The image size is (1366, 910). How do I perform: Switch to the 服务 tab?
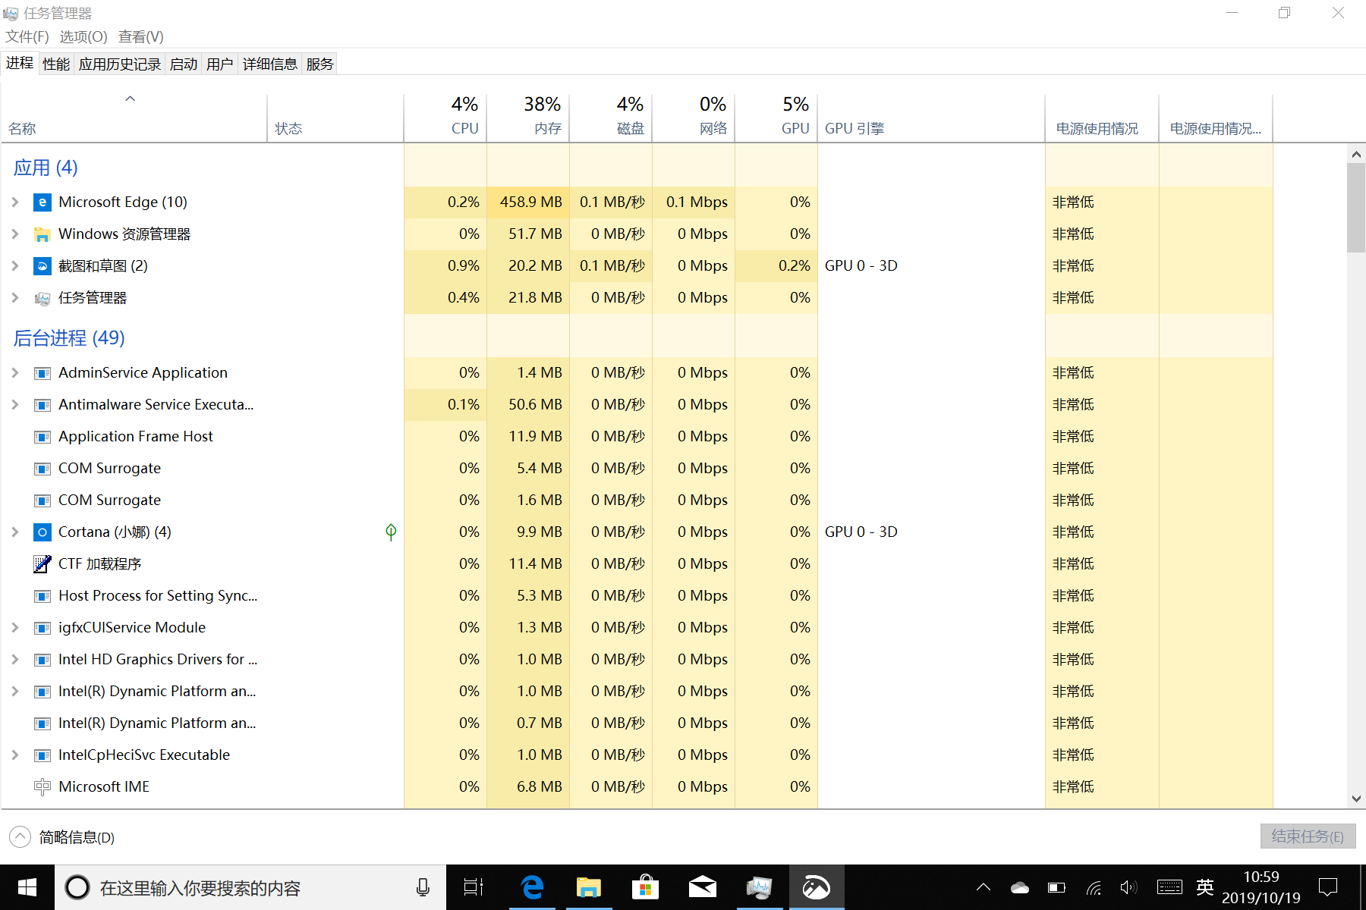(320, 64)
